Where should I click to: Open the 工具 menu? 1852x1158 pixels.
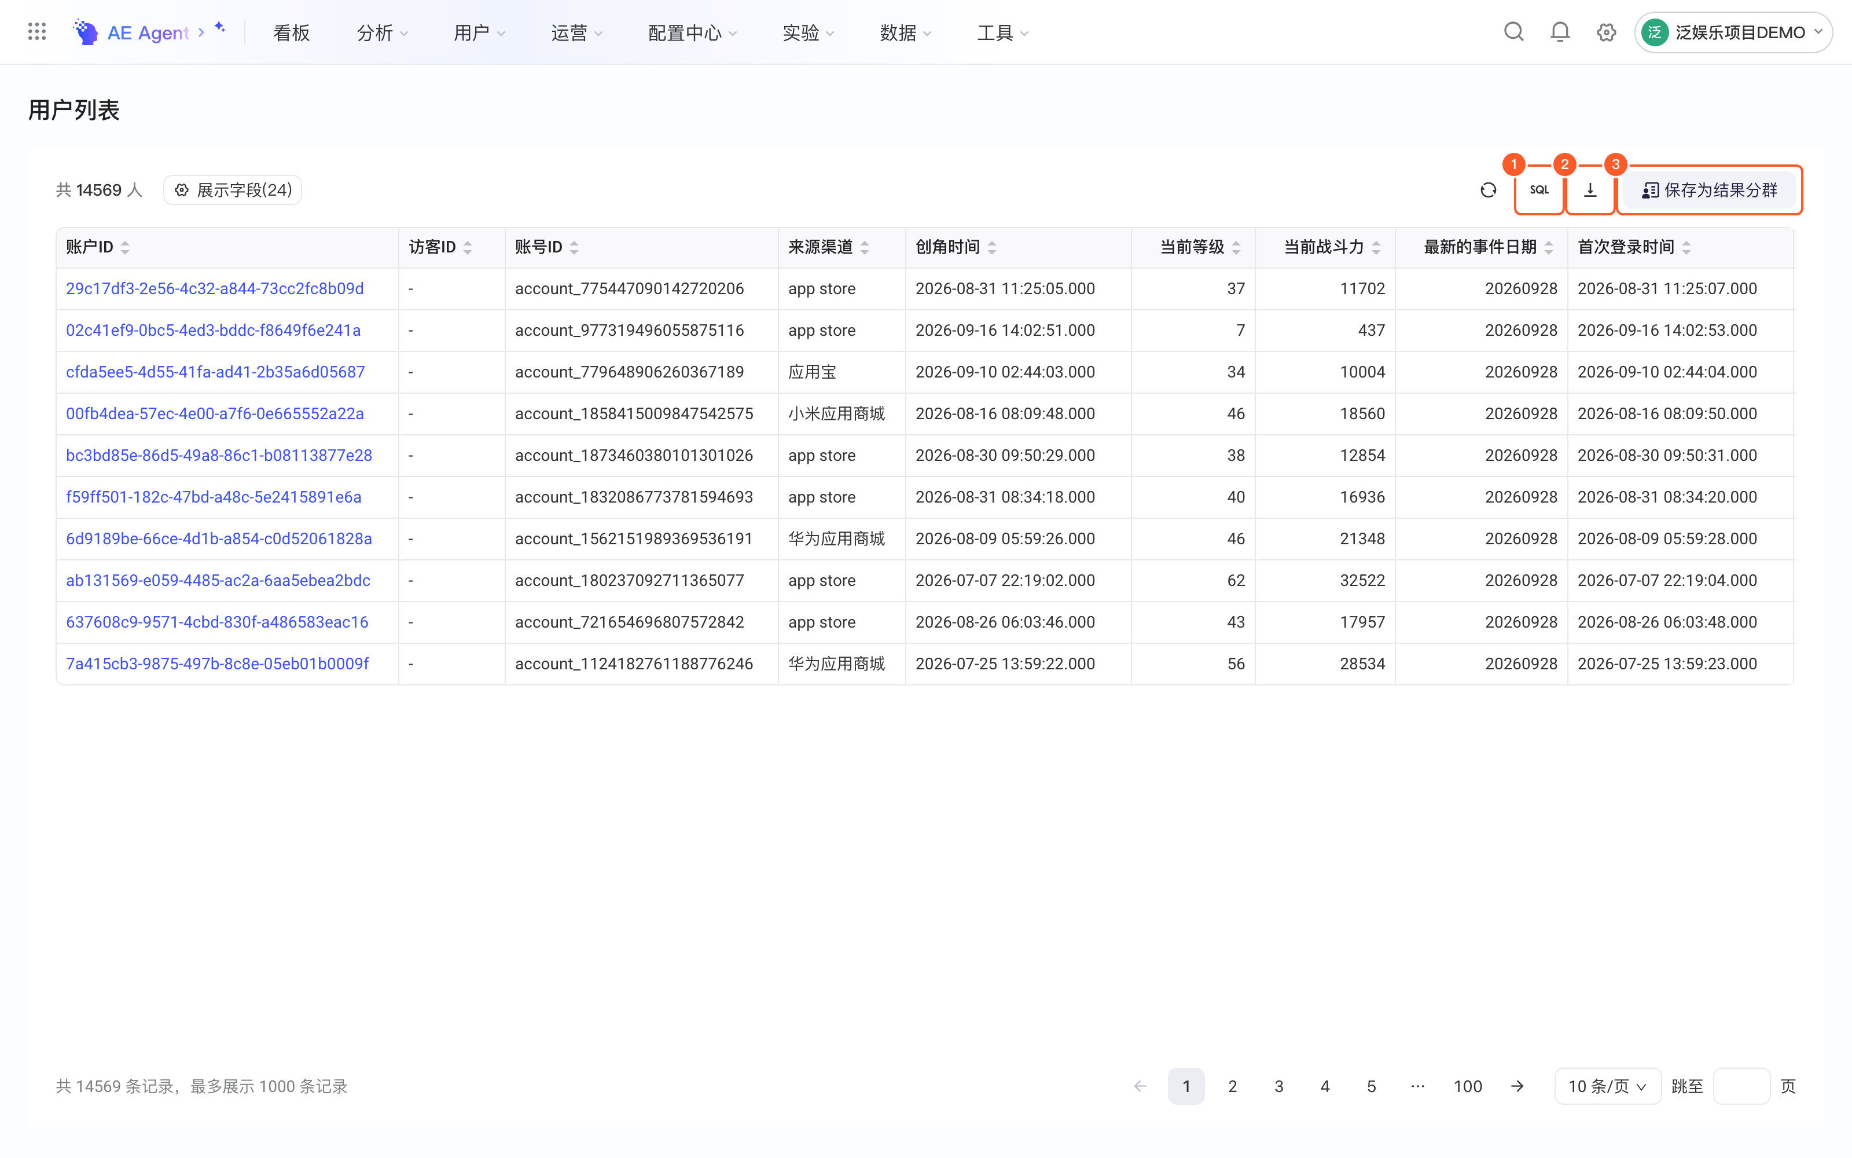pos(1002,32)
